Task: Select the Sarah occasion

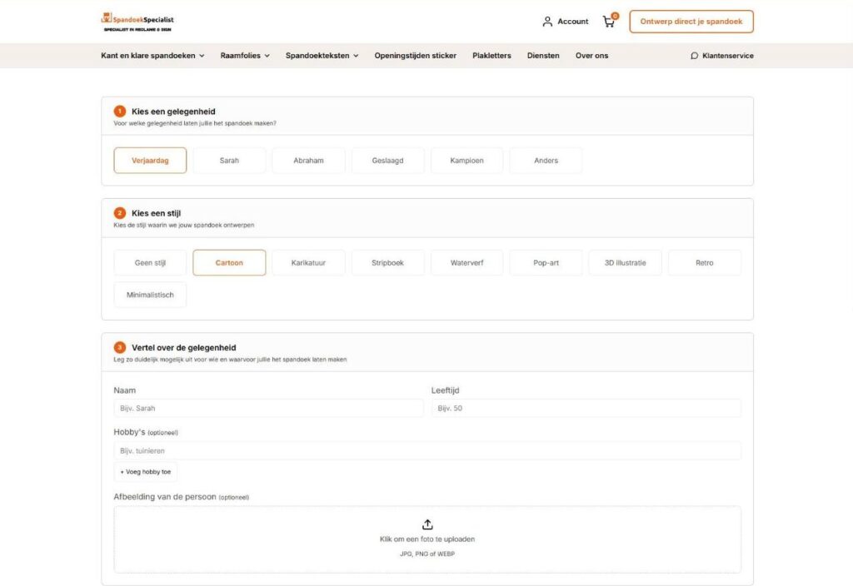Action: [x=229, y=161]
